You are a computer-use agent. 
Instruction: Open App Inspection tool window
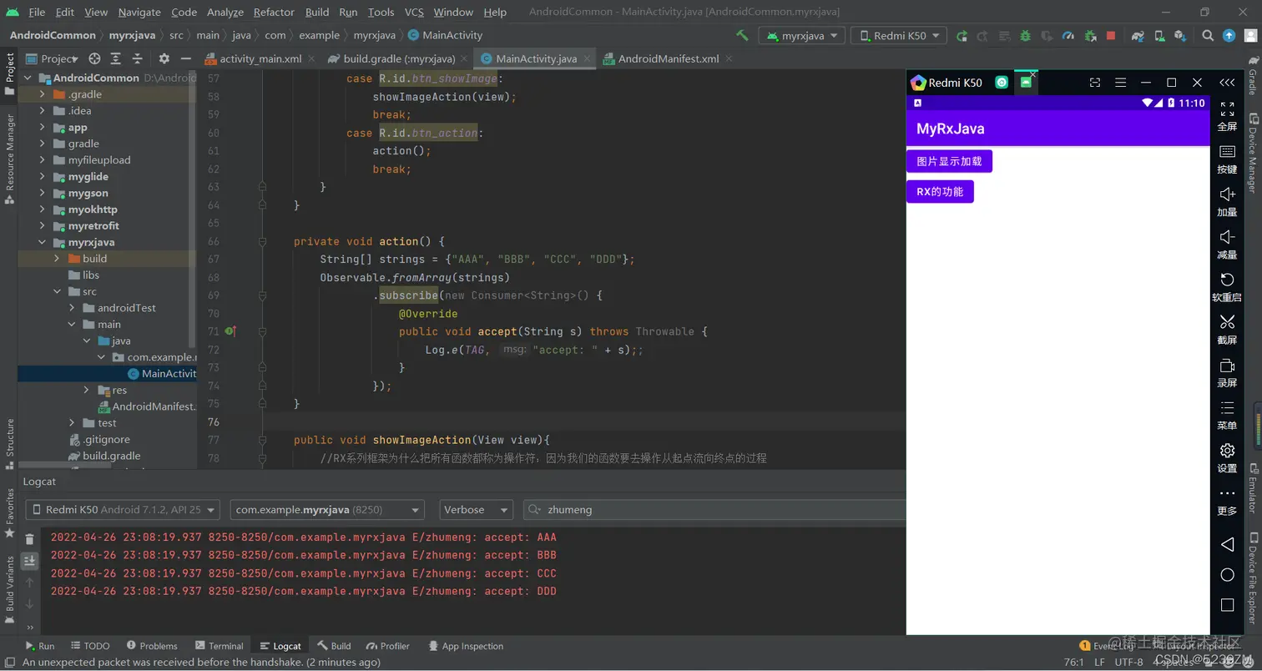tap(466, 646)
